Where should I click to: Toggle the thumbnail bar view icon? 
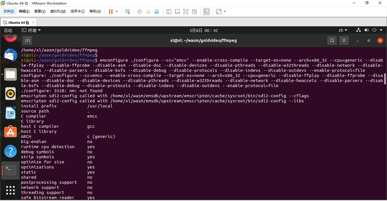[177, 12]
